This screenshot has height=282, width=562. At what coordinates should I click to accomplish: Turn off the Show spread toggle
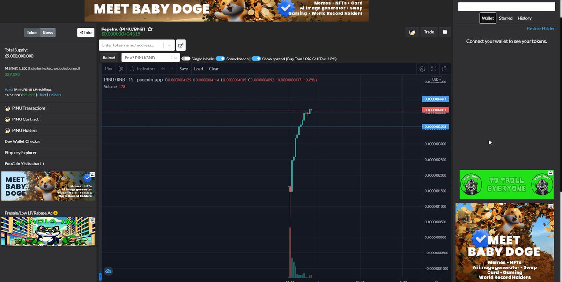point(257,57)
